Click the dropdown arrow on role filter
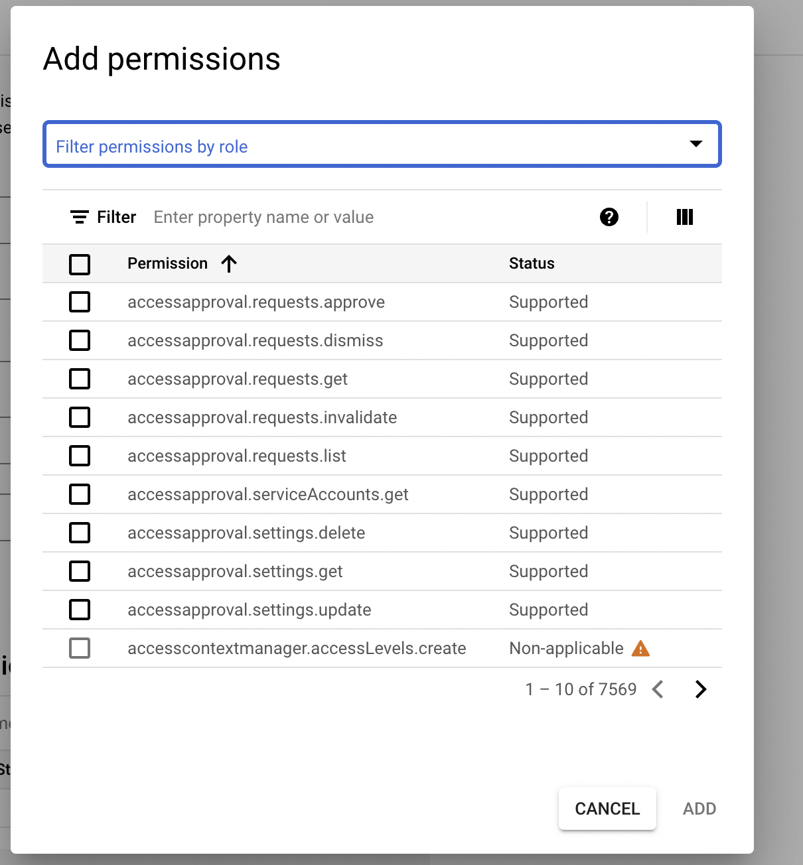This screenshot has width=803, height=865. point(696,144)
